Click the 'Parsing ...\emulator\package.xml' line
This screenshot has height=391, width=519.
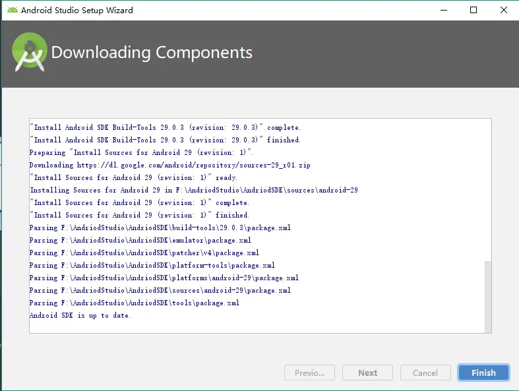click(x=140, y=241)
